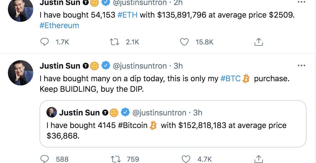Follow the #BTC hashtag link

230,79
